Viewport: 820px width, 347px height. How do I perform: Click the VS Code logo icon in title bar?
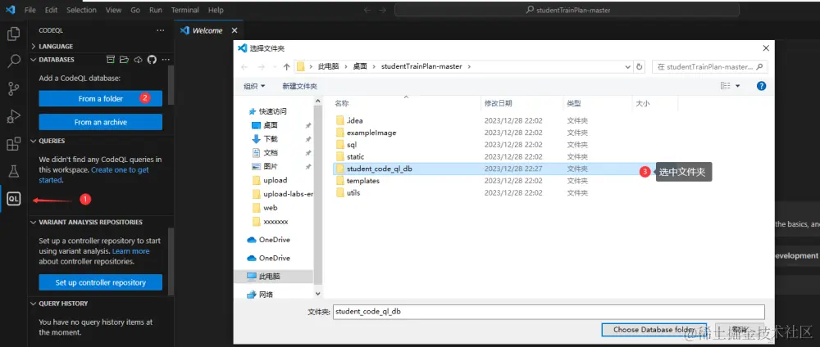pos(9,10)
